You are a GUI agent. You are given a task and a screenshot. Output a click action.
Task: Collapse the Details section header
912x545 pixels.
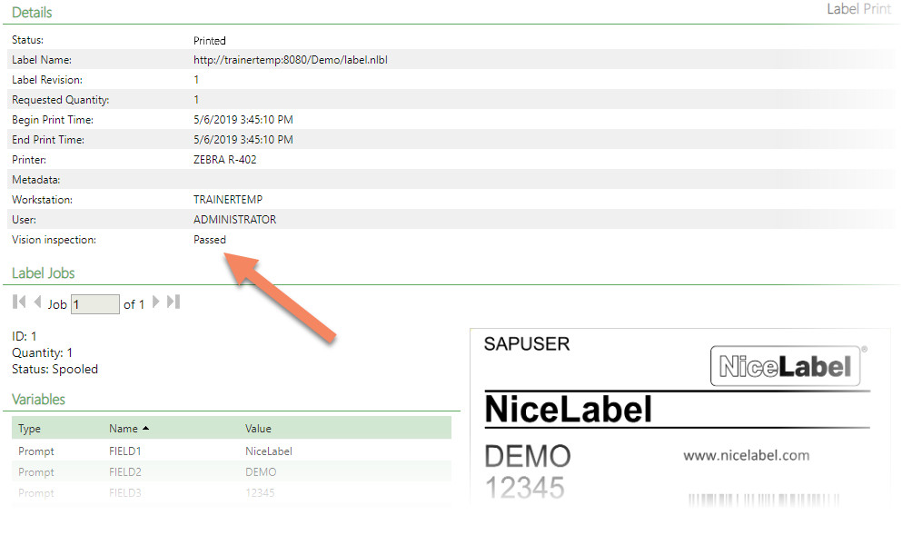point(32,13)
